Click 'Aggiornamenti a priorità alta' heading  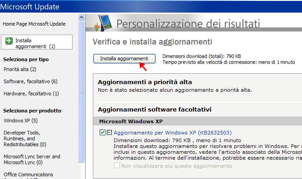[145, 82]
